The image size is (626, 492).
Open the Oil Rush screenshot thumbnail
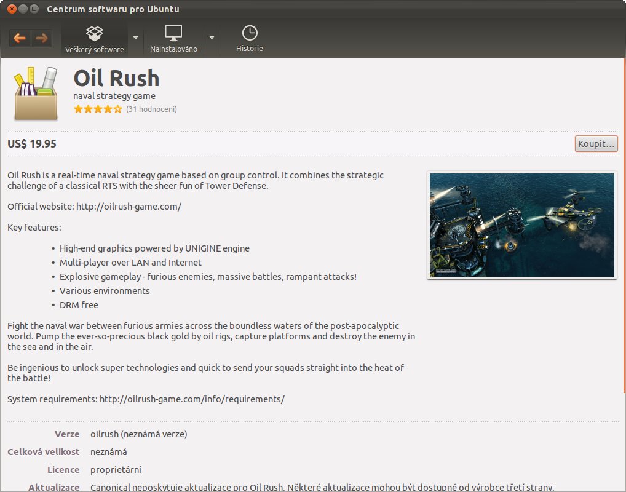click(x=522, y=225)
